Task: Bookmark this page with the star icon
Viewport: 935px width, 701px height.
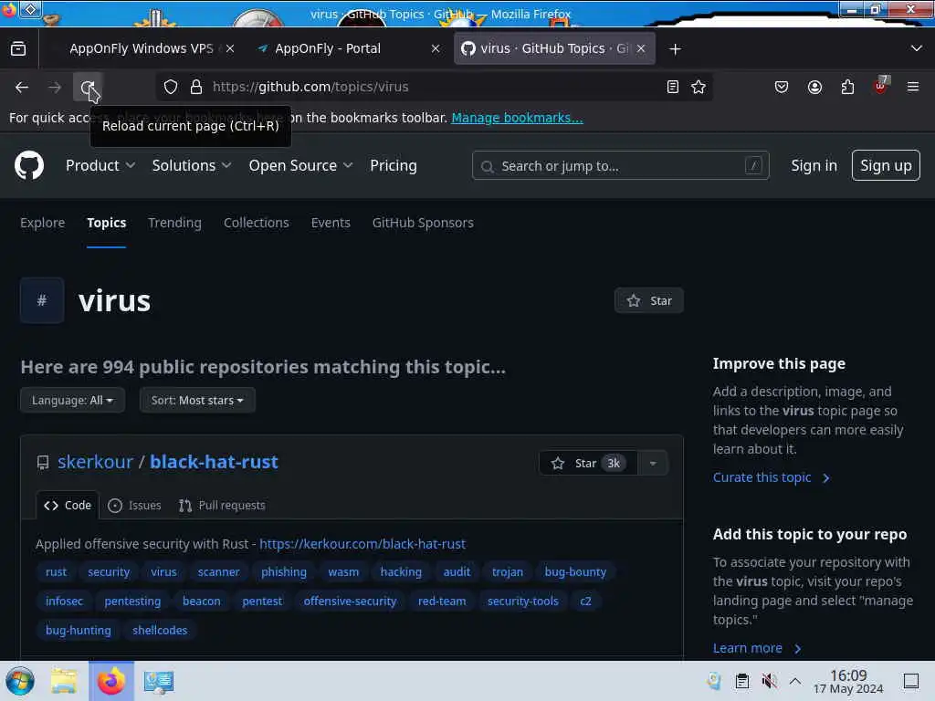Action: coord(699,87)
